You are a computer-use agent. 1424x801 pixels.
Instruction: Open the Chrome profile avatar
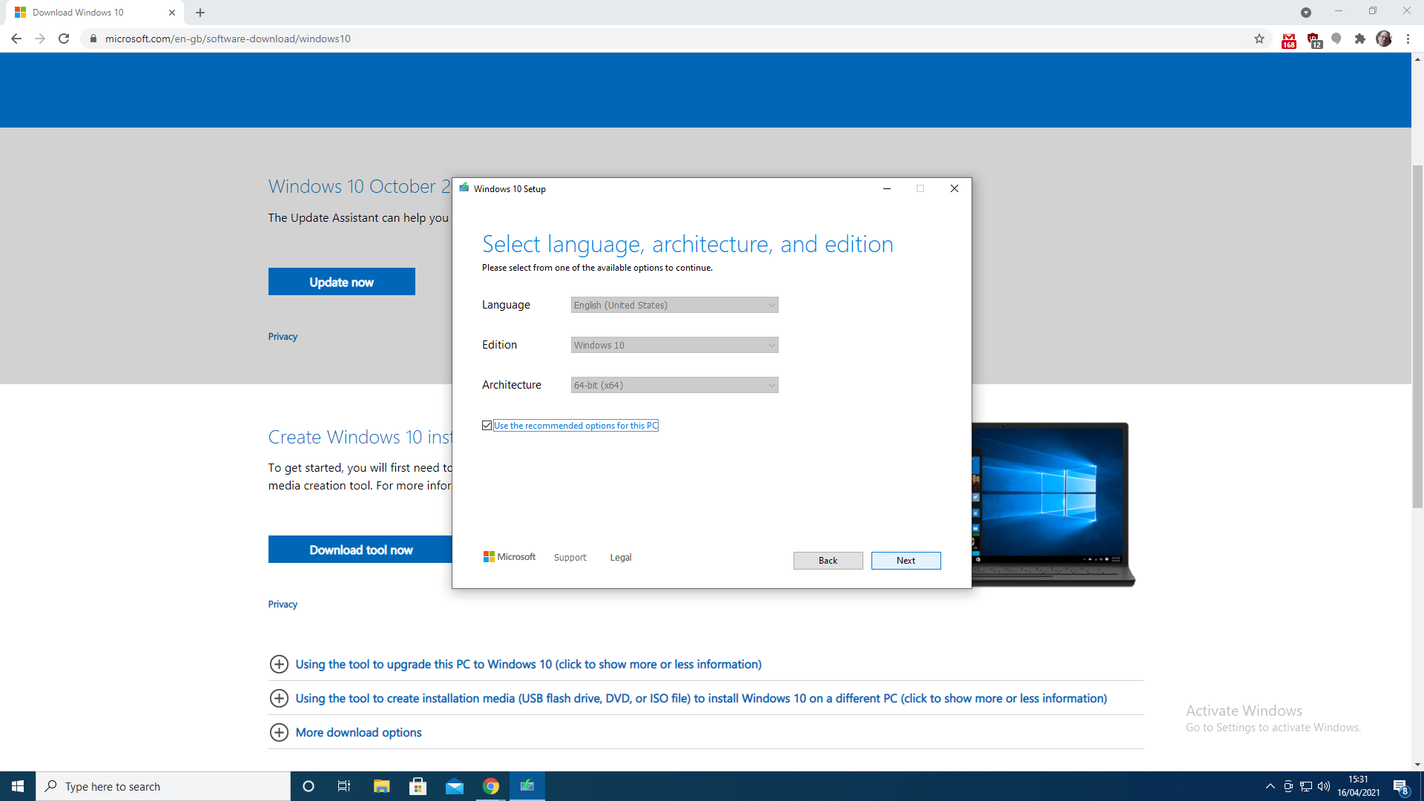(1384, 39)
